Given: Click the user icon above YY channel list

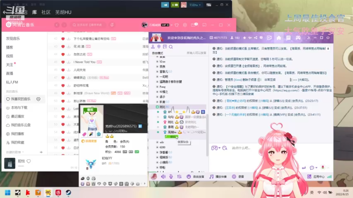Looking at the screenshot, I should [x=153, y=47].
